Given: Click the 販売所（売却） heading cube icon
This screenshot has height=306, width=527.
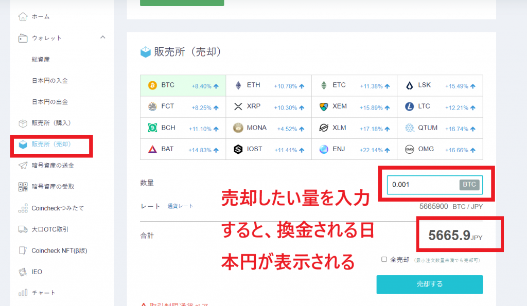Looking at the screenshot, I should (146, 52).
